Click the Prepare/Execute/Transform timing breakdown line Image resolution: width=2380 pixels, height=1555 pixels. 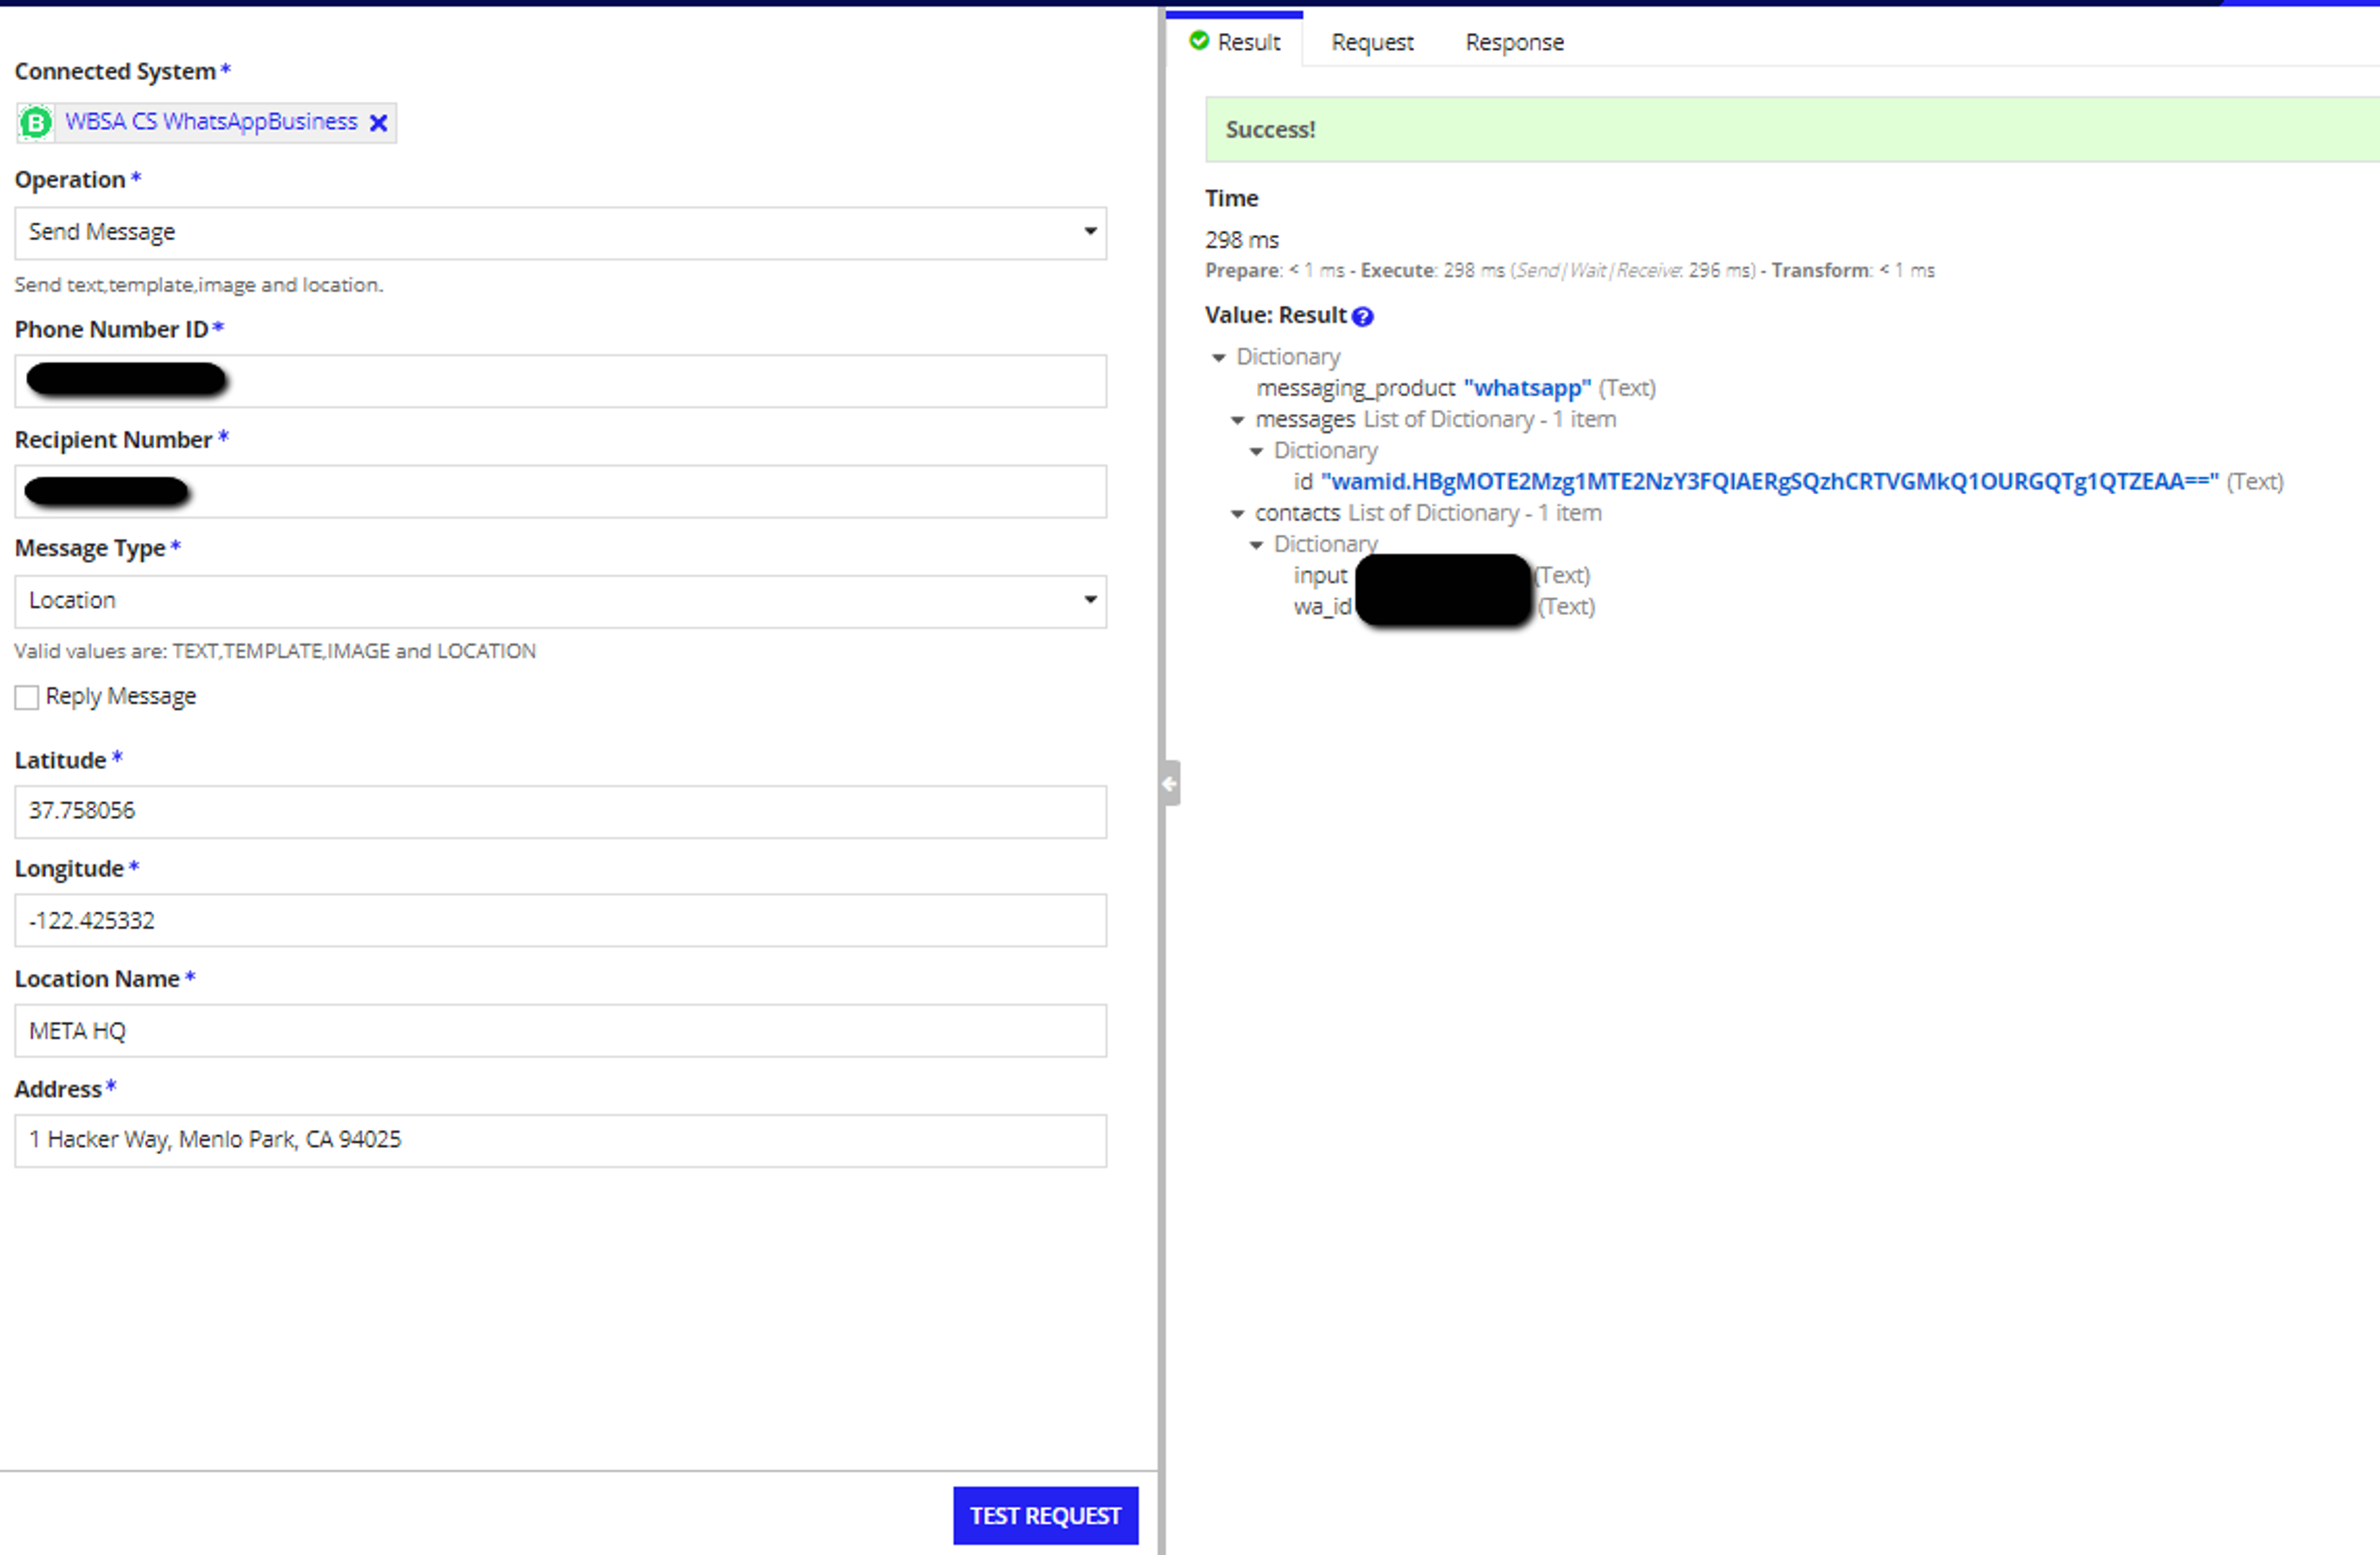click(x=1570, y=271)
